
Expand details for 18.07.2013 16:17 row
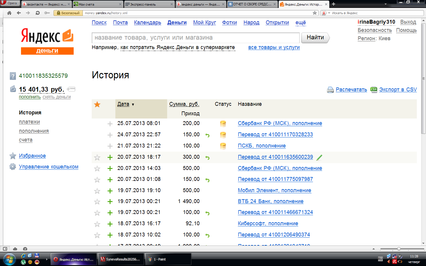pos(110,224)
